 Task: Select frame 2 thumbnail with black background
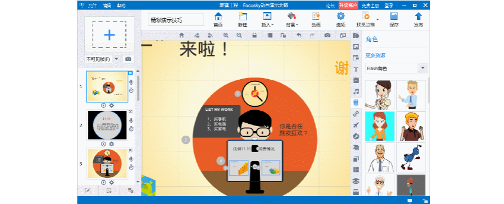pos(107,125)
